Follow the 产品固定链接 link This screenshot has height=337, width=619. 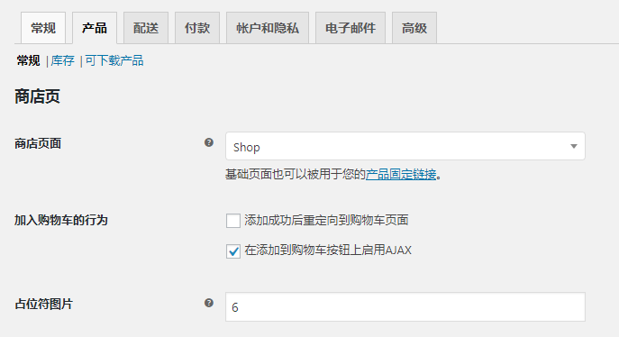(401, 174)
